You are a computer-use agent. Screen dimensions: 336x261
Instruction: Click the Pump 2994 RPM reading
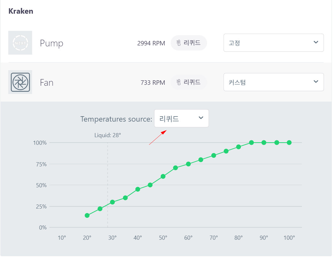point(151,43)
